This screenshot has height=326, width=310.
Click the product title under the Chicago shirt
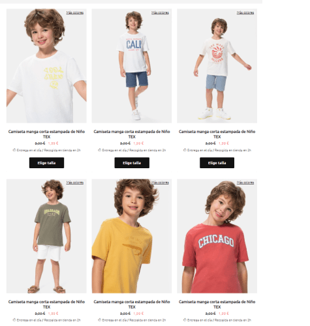[217, 304]
